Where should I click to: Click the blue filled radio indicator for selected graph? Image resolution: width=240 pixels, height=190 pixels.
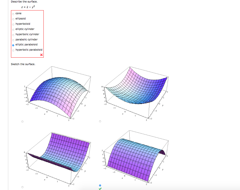(x=100, y=185)
